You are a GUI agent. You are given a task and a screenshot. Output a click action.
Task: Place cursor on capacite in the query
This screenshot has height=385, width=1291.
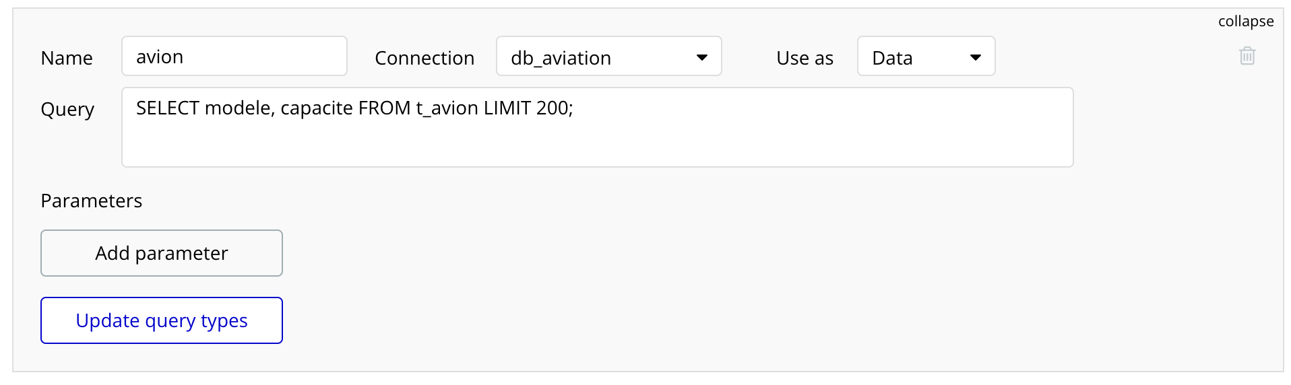317,108
